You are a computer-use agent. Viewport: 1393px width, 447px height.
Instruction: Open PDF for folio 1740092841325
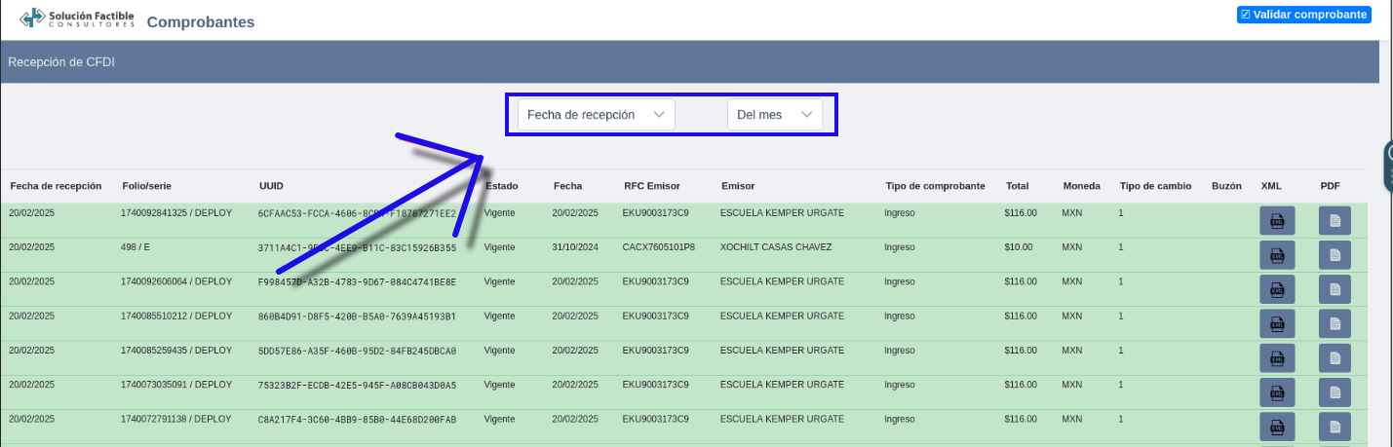[x=1335, y=221]
